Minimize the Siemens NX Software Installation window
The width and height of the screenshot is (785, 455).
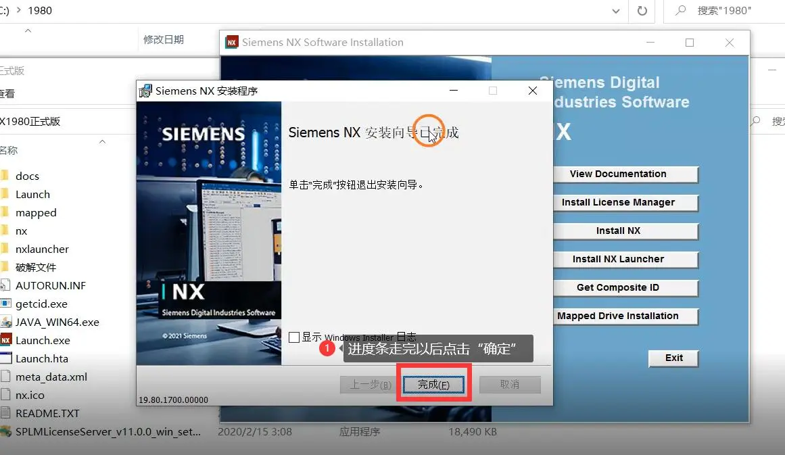click(650, 43)
